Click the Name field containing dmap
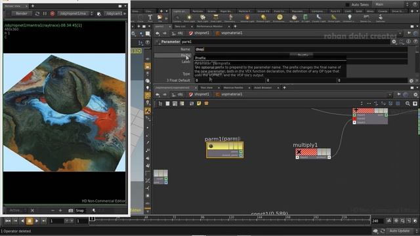 pos(301,49)
